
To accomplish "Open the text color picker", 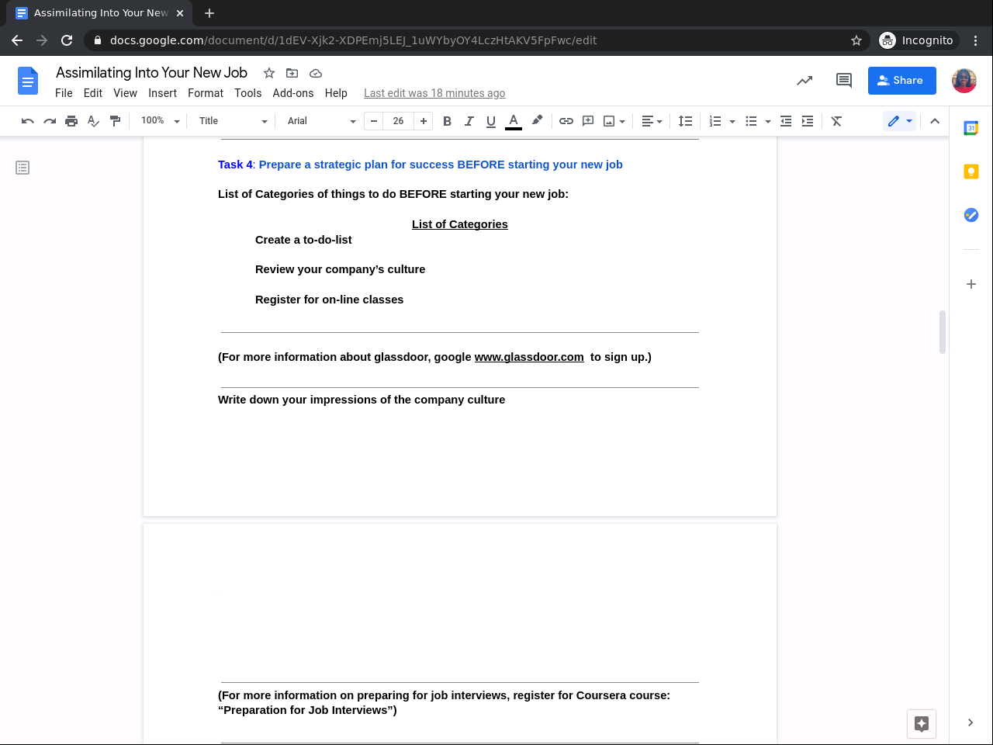I will [x=514, y=121].
